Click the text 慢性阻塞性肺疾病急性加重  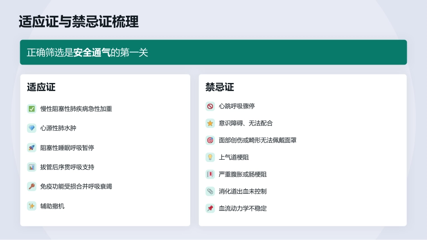click(76, 109)
